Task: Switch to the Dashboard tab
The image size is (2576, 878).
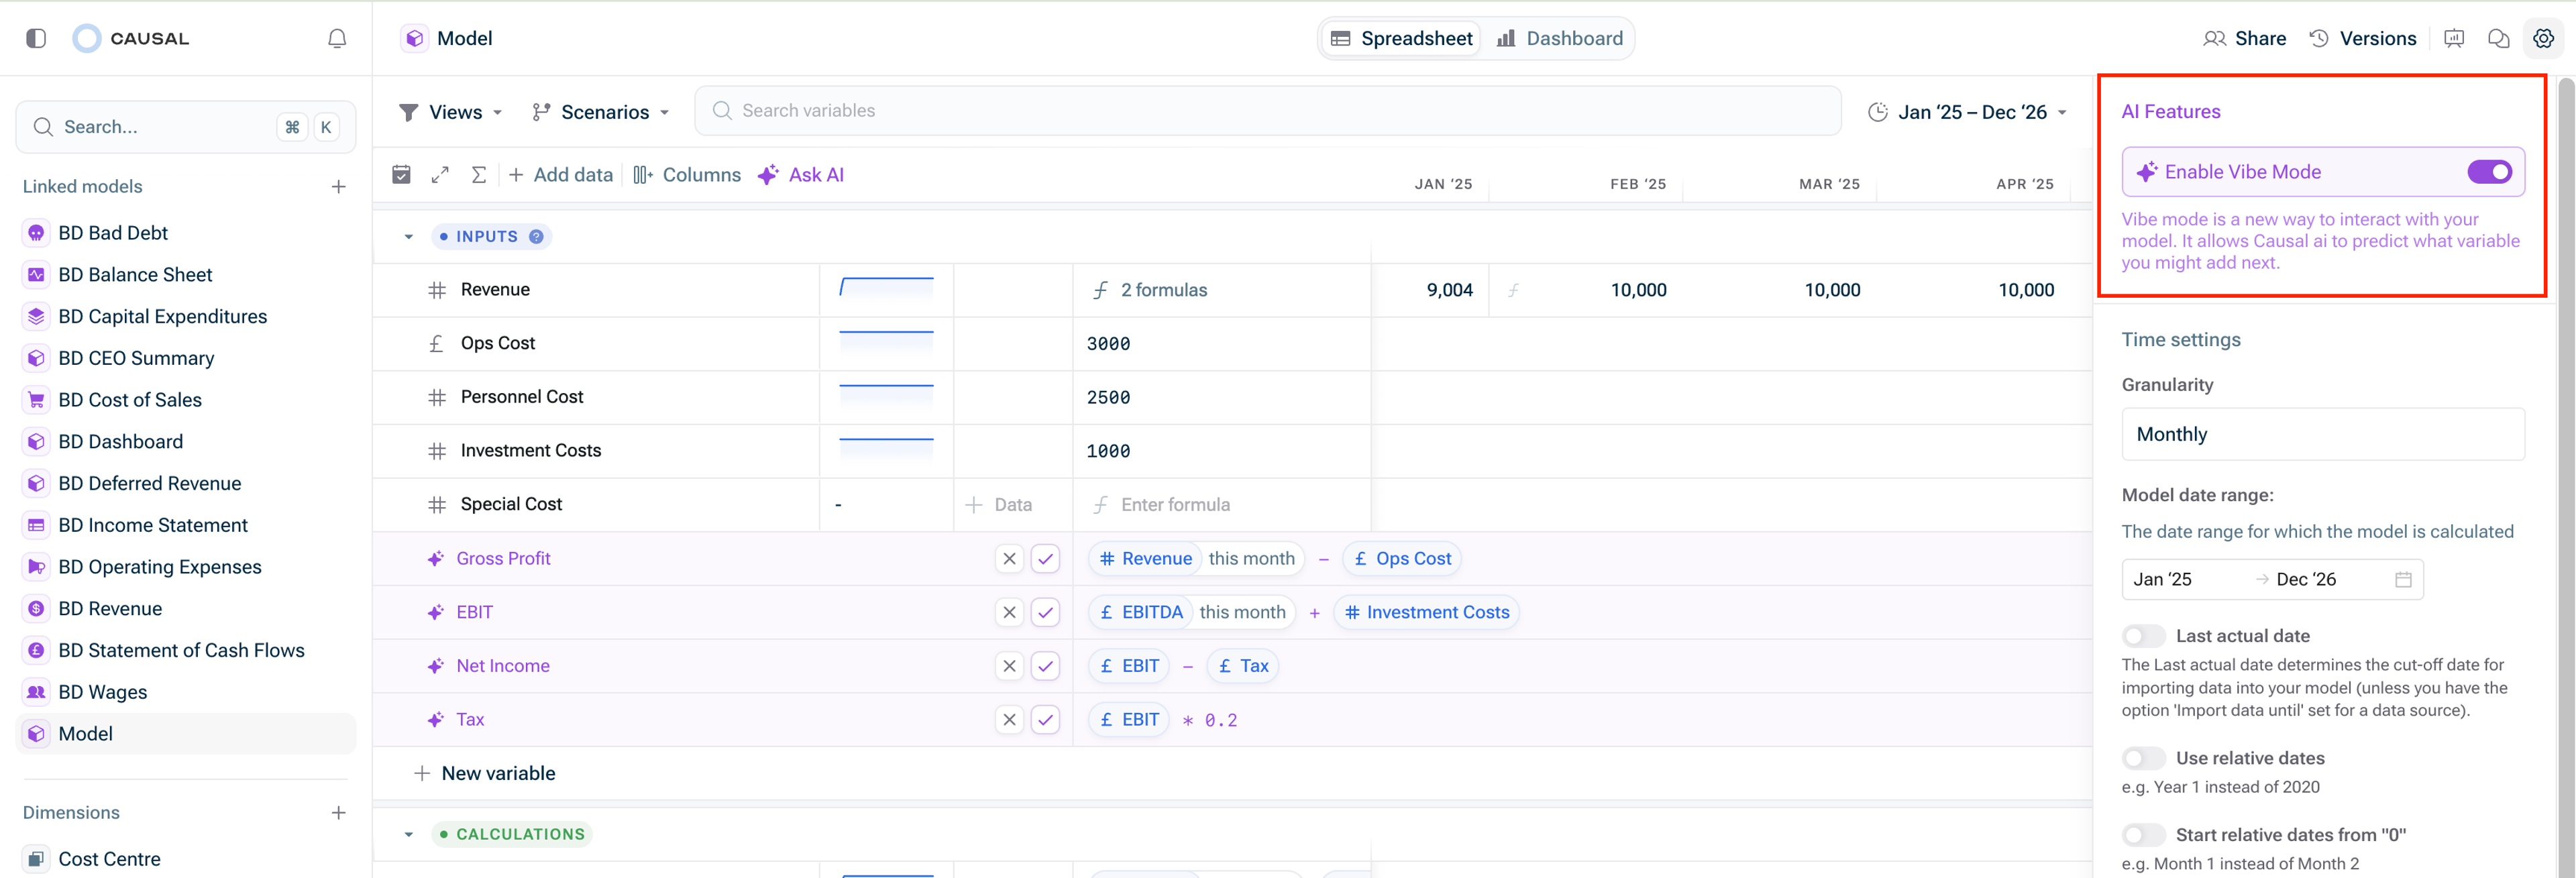Action: point(1560,38)
